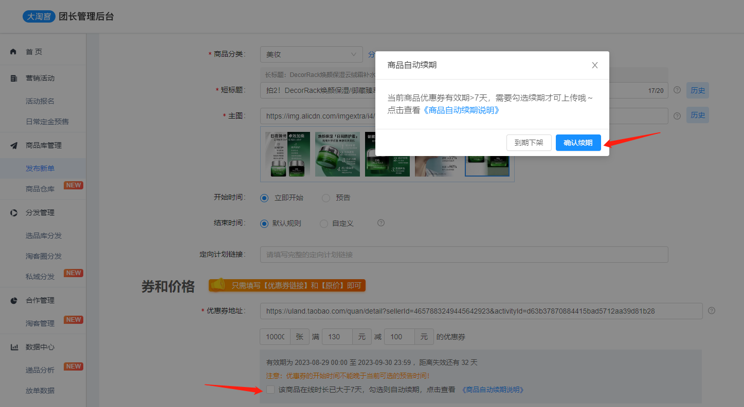This screenshot has height=407, width=744.
Task: Click help icon next to 结束时间 自定义
Action: point(381,223)
